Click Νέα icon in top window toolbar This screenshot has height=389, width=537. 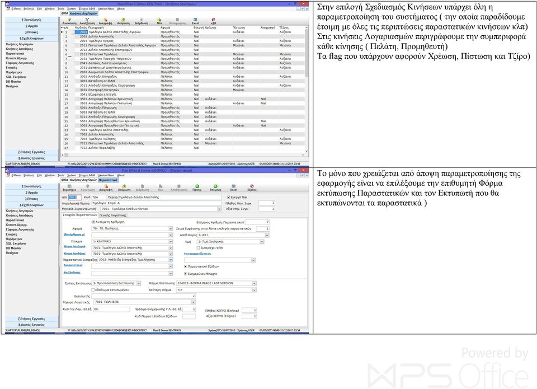[159, 20]
